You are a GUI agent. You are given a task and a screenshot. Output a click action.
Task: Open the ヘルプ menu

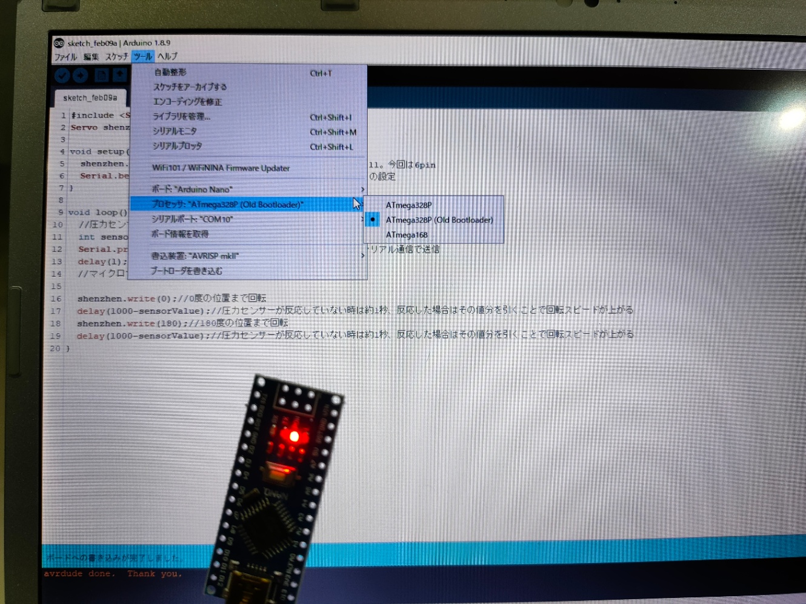point(168,56)
